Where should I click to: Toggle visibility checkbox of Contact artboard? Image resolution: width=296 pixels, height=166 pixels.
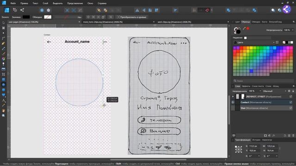pos(291,102)
